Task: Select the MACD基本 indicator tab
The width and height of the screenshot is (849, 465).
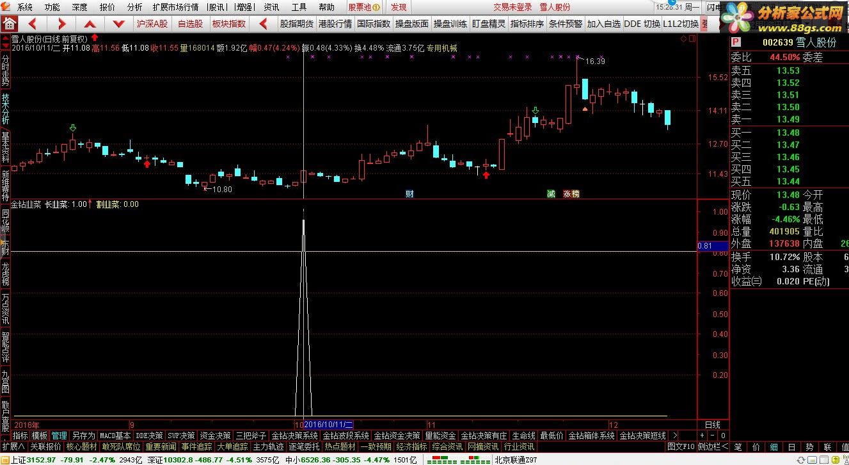Action: tap(115, 436)
